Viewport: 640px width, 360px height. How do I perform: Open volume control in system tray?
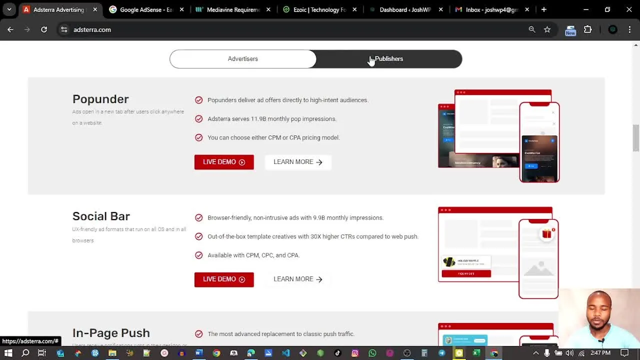[x=569, y=353]
